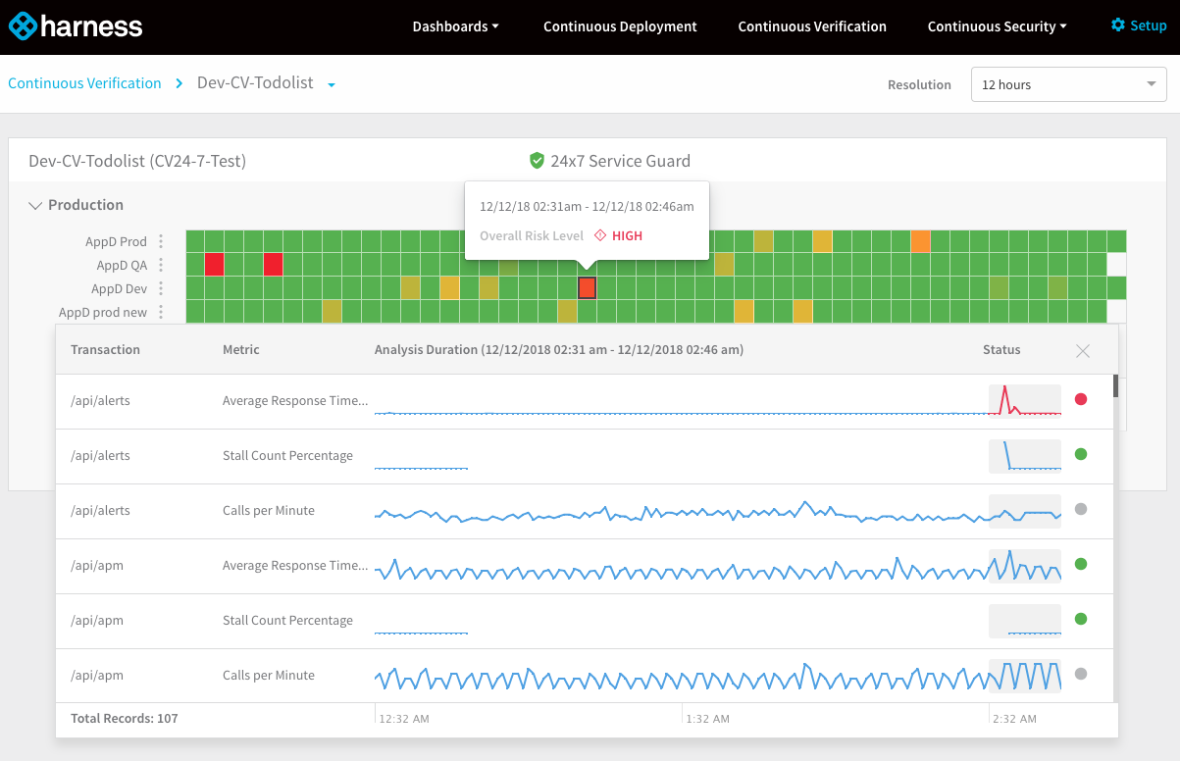
Task: Open status thumbnail for /api/apm Calls per Minute
Action: click(1025, 675)
